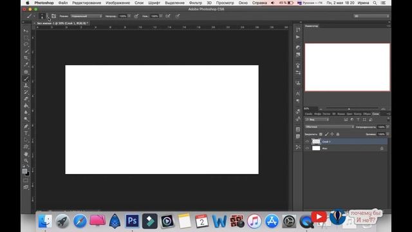Open Photoshop from the Dock
This screenshot has width=412, height=232.
tap(132, 221)
